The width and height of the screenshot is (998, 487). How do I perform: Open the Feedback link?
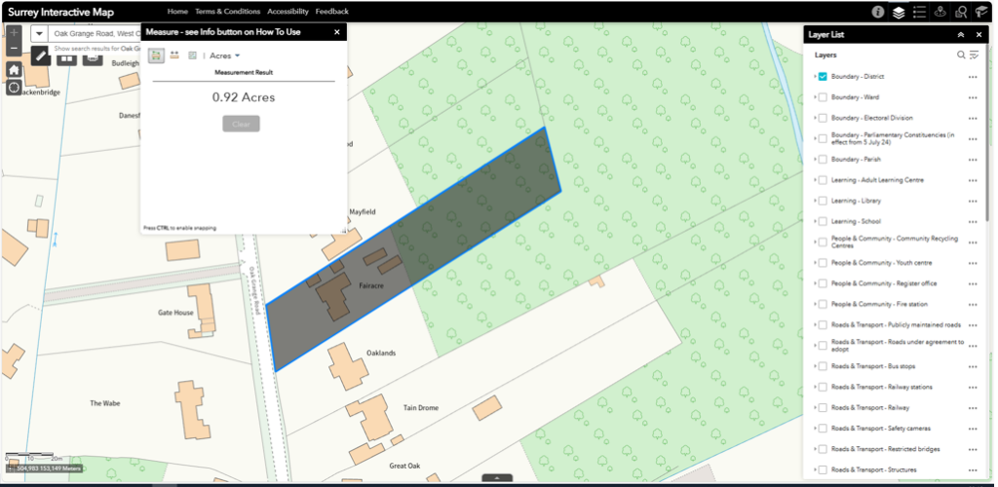pyautogui.click(x=331, y=12)
